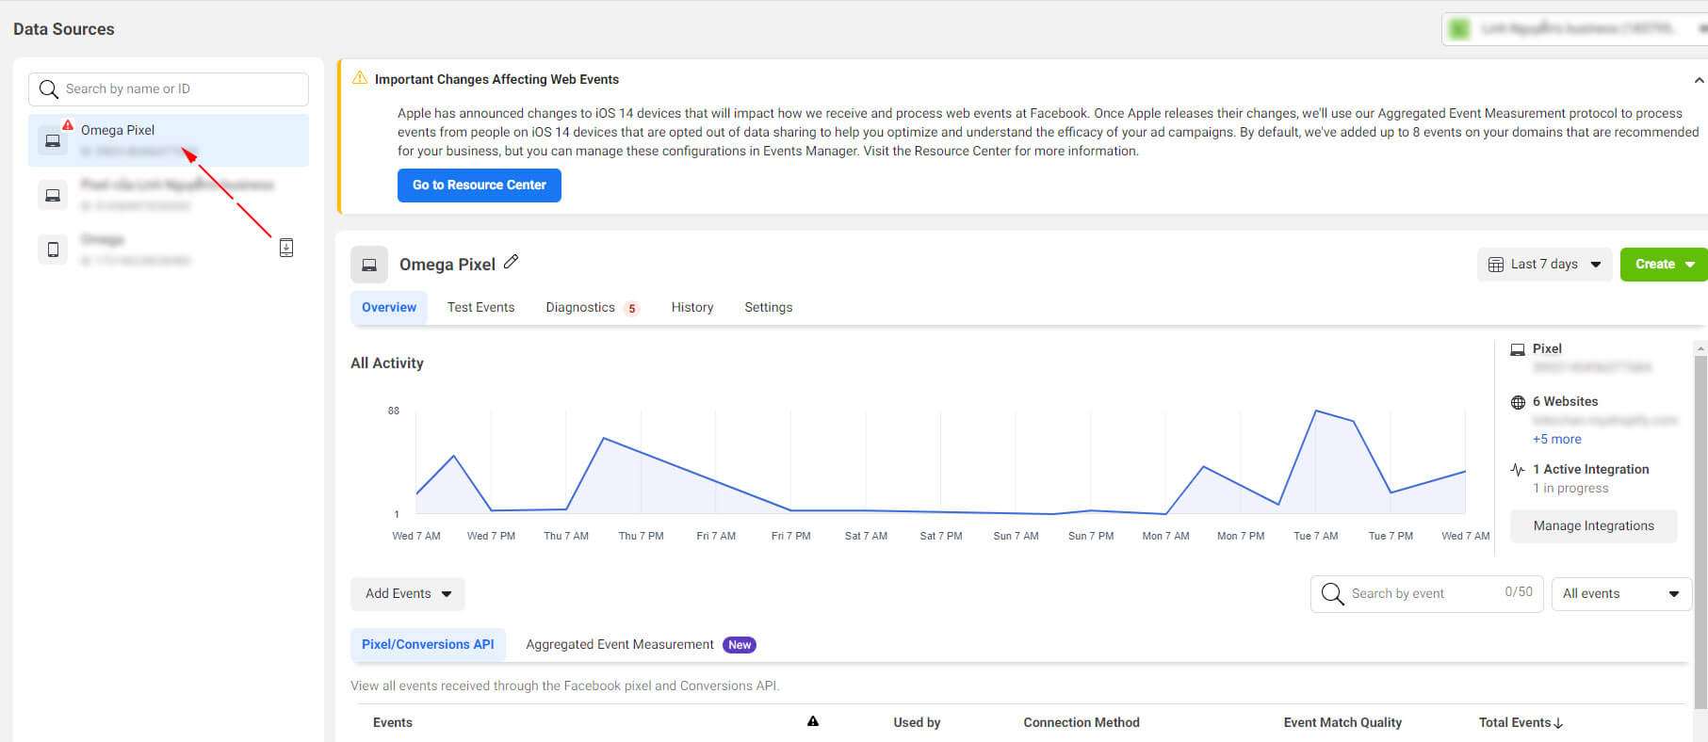Click the pixel icon beside Omega Pixel heading
Image resolution: width=1708 pixels, height=742 pixels.
click(369, 266)
